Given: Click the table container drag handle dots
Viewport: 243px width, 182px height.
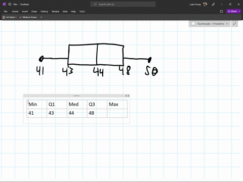Looking at the screenshot, I should pos(76,96).
